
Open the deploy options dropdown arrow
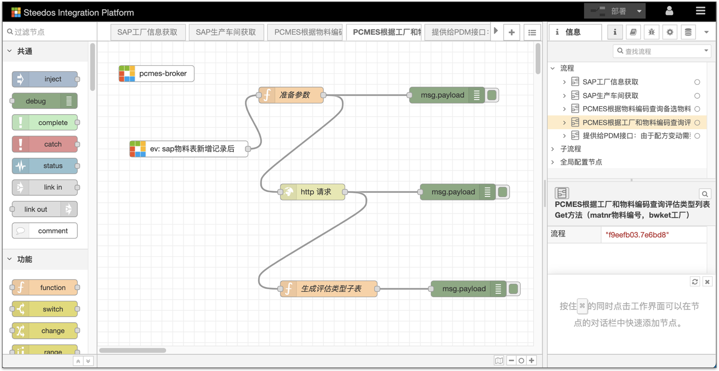coord(639,11)
